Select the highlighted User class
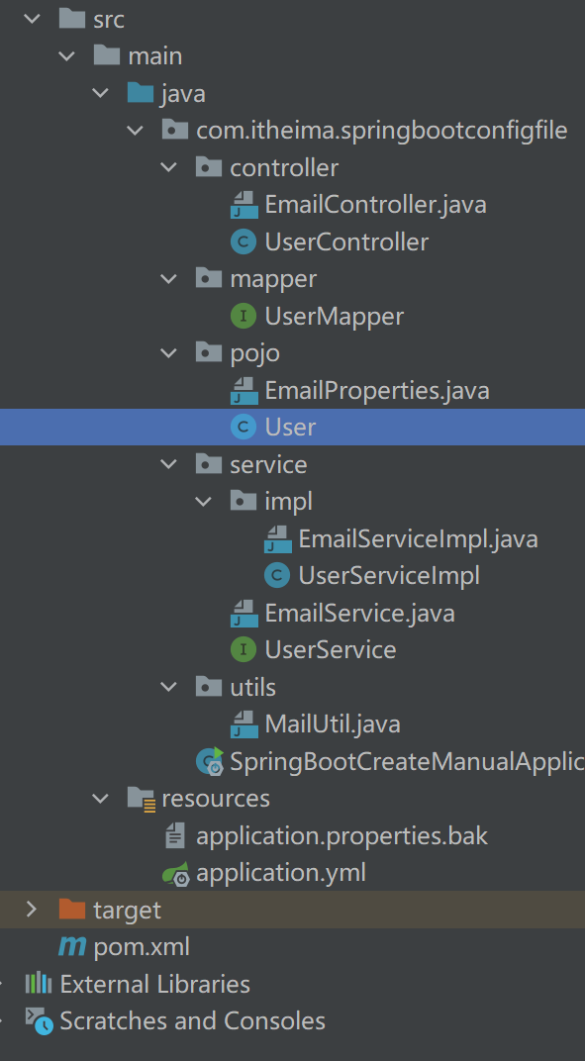Screen dimensions: 585x1061 pos(293,427)
